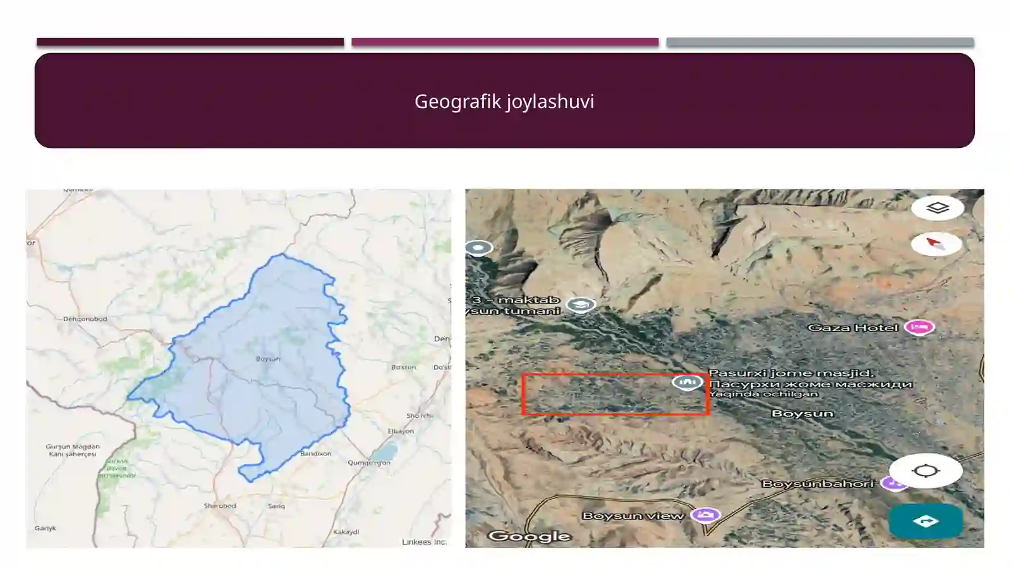This screenshot has width=1011, height=568.
Task: Click the Boysun town label on satellite map
Action: click(x=802, y=414)
